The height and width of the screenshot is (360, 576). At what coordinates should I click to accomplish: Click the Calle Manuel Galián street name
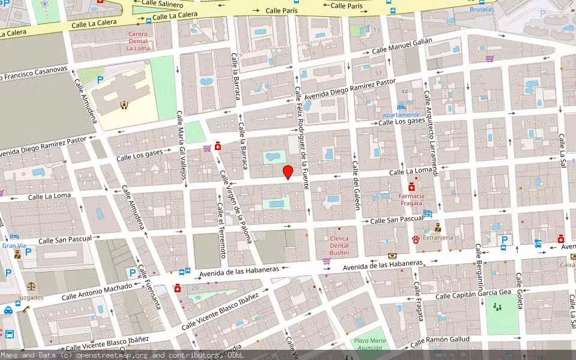tap(402, 46)
